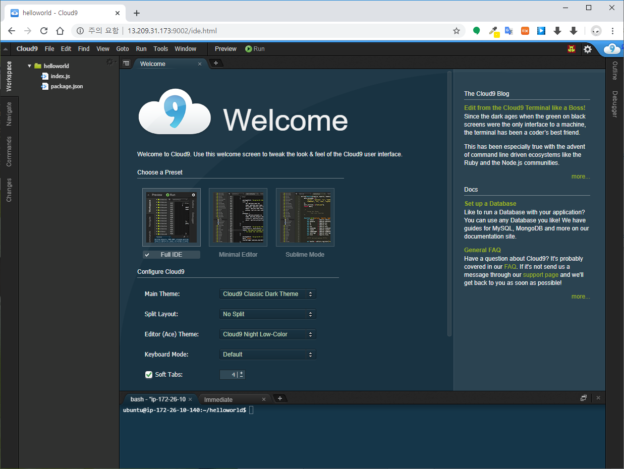Open the Keyboard Mode dropdown
The image size is (624, 469).
[x=268, y=355]
